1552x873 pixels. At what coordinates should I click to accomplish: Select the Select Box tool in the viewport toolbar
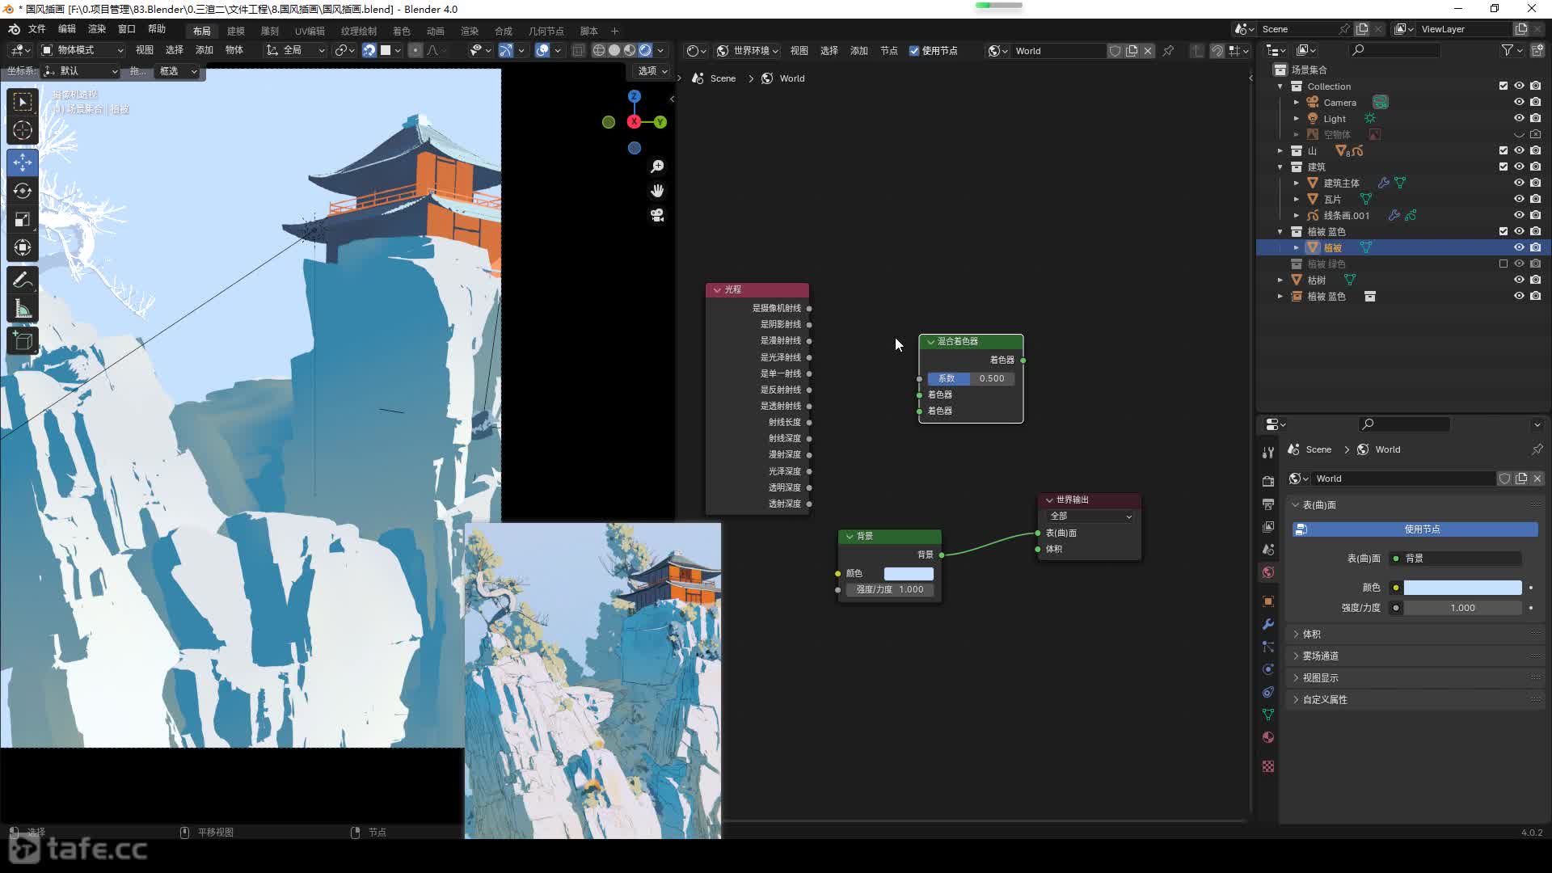click(x=23, y=102)
